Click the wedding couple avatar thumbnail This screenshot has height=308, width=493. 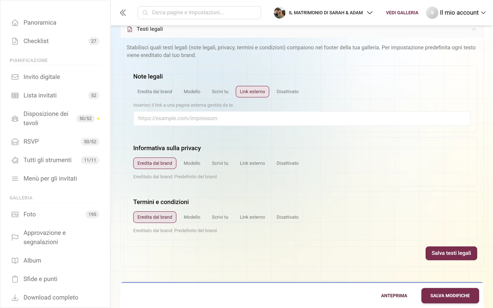[x=279, y=13]
